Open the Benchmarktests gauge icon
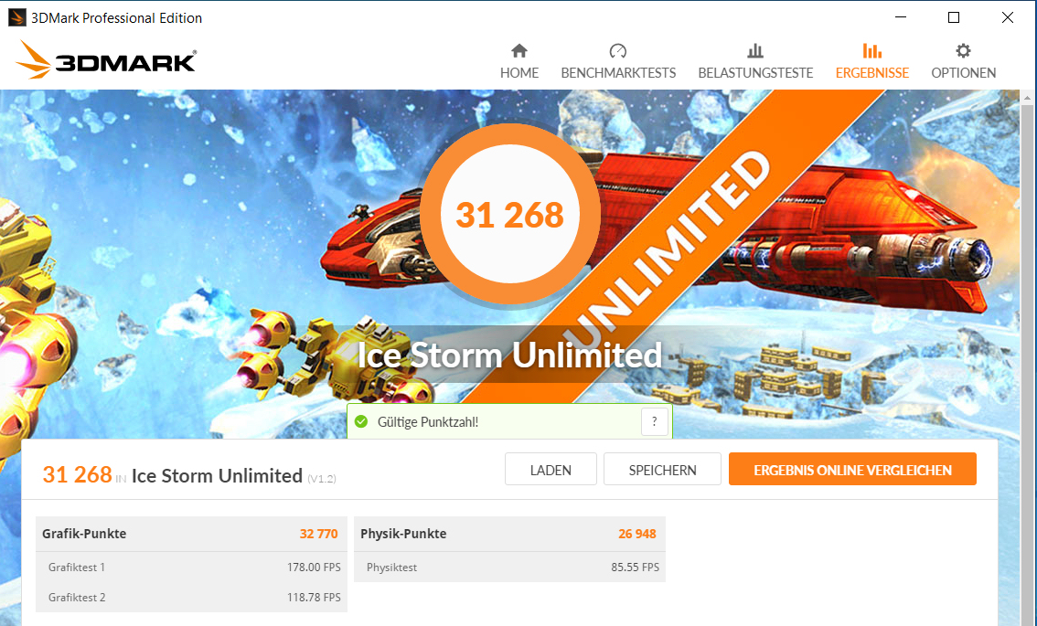The height and width of the screenshot is (626, 1037). 617,51
